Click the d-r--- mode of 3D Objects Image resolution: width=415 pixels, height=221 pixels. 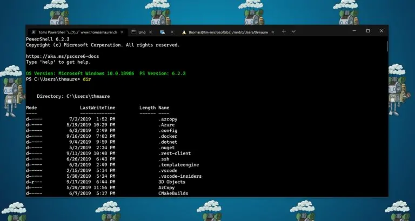[34, 182]
